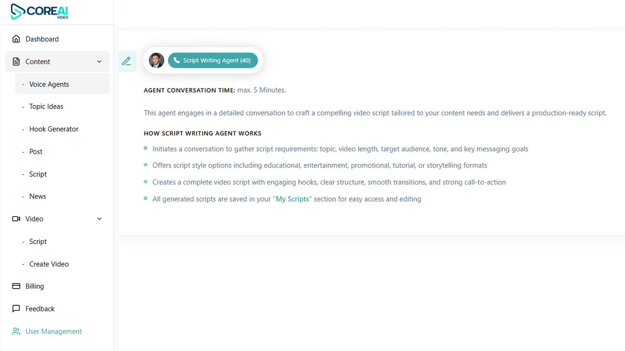Screen dimensions: 625x351
Task: Expand the Video section chevron
Action: 99,219
